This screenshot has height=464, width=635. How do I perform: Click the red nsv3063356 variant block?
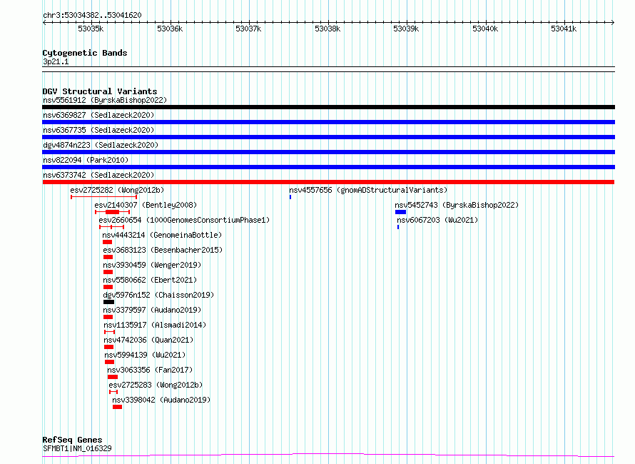click(x=113, y=378)
